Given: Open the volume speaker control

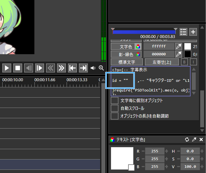Looking at the screenshot, I should [93, 68].
